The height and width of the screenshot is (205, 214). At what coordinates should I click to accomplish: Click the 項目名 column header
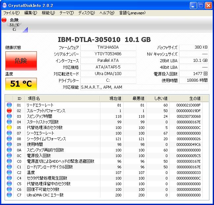[x=62, y=99]
